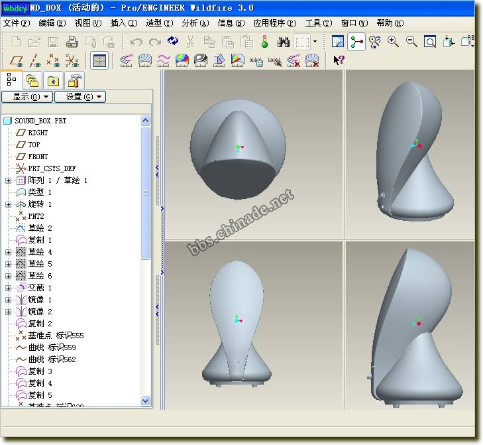Open the 工具(T) menu

click(319, 23)
